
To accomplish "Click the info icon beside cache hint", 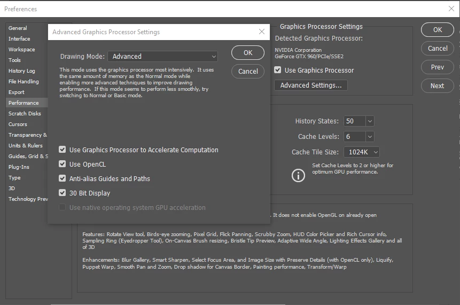I will pos(298,175).
